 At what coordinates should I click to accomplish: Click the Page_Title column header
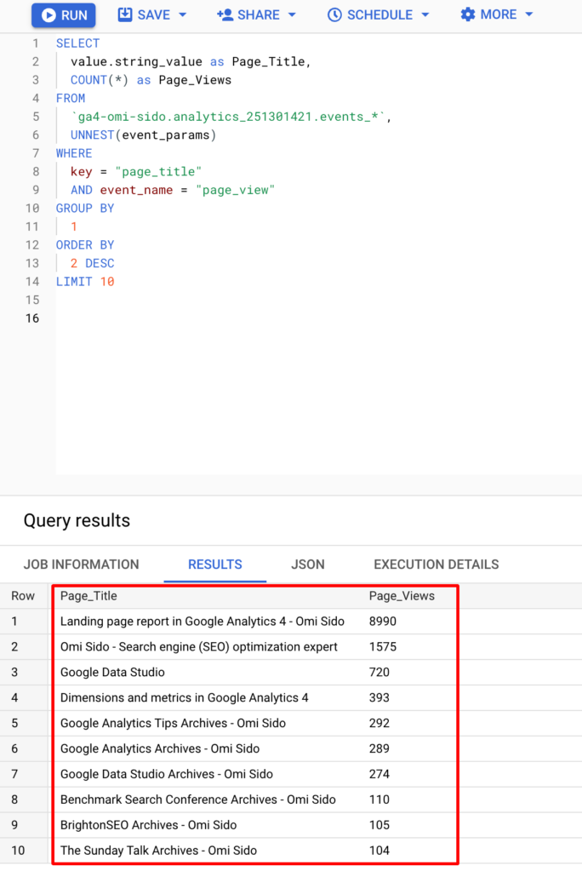[88, 596]
